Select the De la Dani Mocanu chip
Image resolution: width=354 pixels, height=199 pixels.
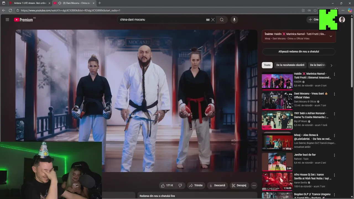click(318, 65)
